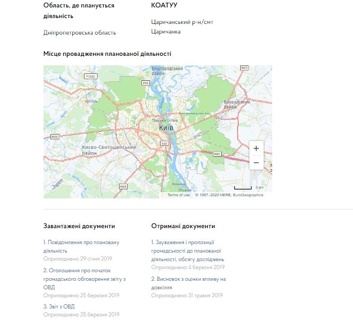Click 'Києво-Святошинський район' label on map
The image size is (353, 326).
click(109, 150)
